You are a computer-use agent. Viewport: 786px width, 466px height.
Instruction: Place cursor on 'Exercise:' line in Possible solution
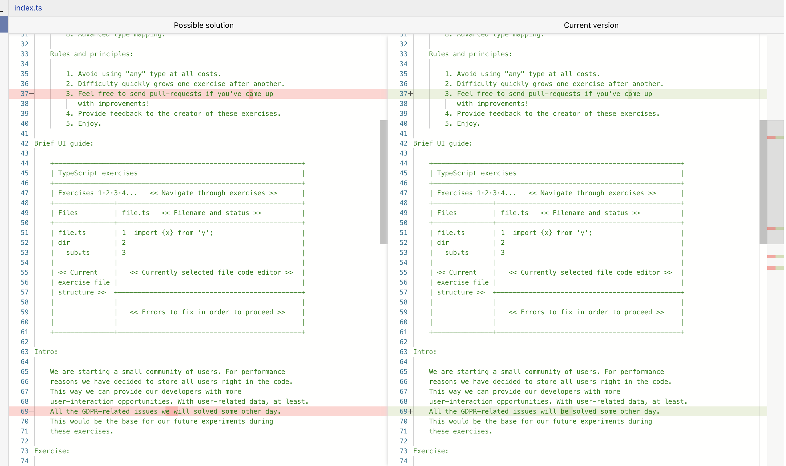point(52,451)
